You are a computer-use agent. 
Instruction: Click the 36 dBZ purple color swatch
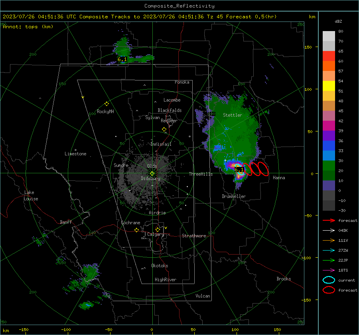[329, 135]
